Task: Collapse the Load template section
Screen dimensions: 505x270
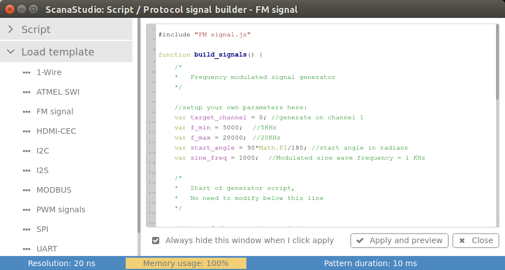Action: [x=11, y=52]
